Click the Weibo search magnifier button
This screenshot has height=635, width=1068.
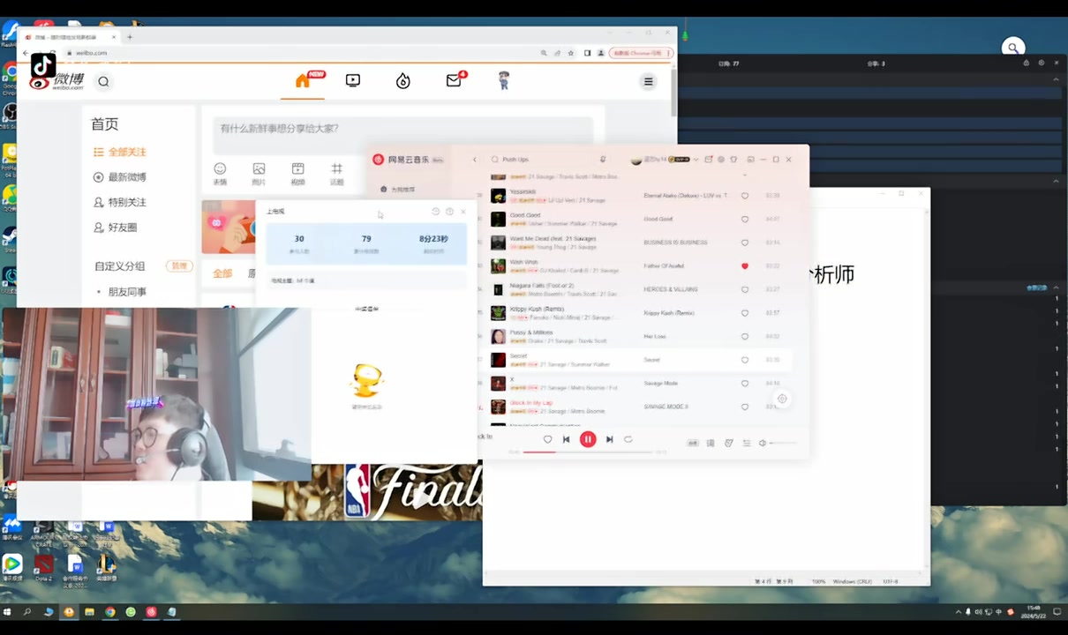(x=103, y=82)
